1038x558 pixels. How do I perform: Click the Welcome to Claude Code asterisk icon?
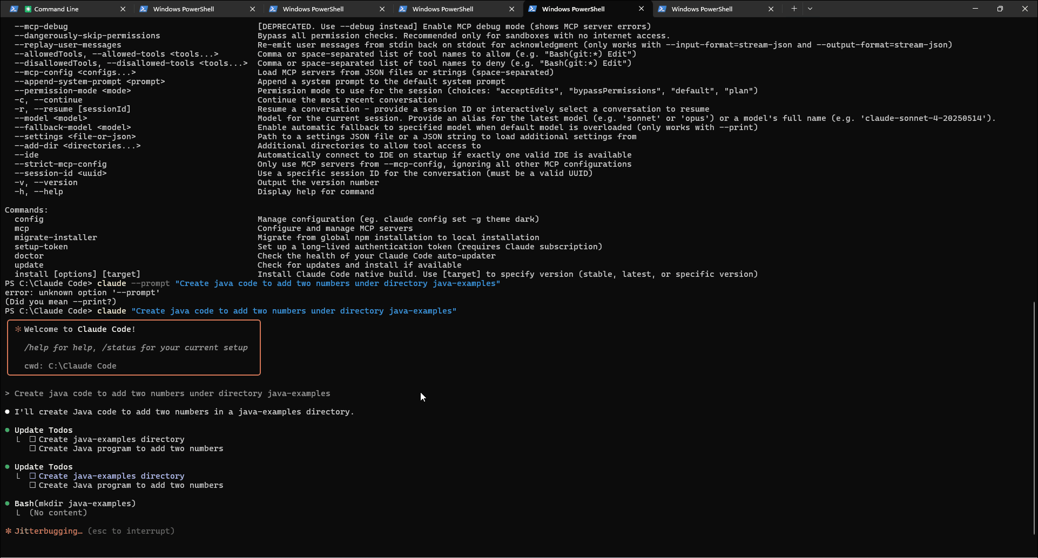click(x=18, y=329)
